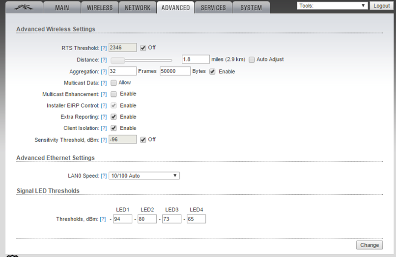Switch to the WIRELESS tab
The height and width of the screenshot is (257, 396).
click(100, 7)
